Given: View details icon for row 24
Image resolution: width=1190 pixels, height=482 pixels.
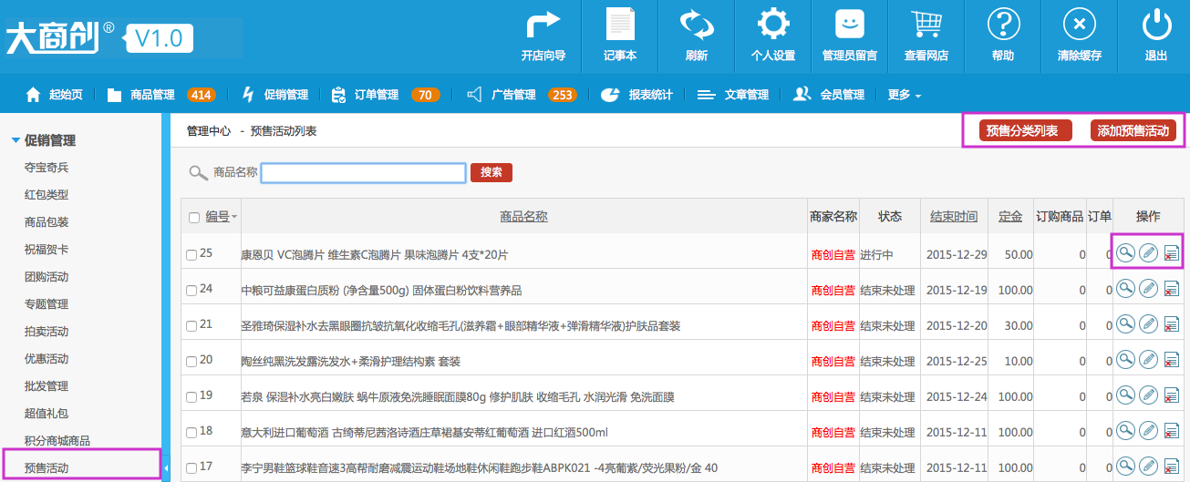Looking at the screenshot, I should point(1126,289).
